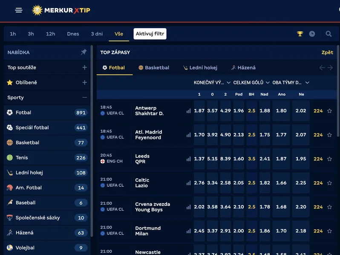Click the trophy icon in filter bar
Viewport: 340px width, 255px height.
click(x=300, y=34)
